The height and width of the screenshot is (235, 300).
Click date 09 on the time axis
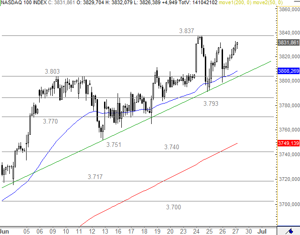click(x=53, y=232)
